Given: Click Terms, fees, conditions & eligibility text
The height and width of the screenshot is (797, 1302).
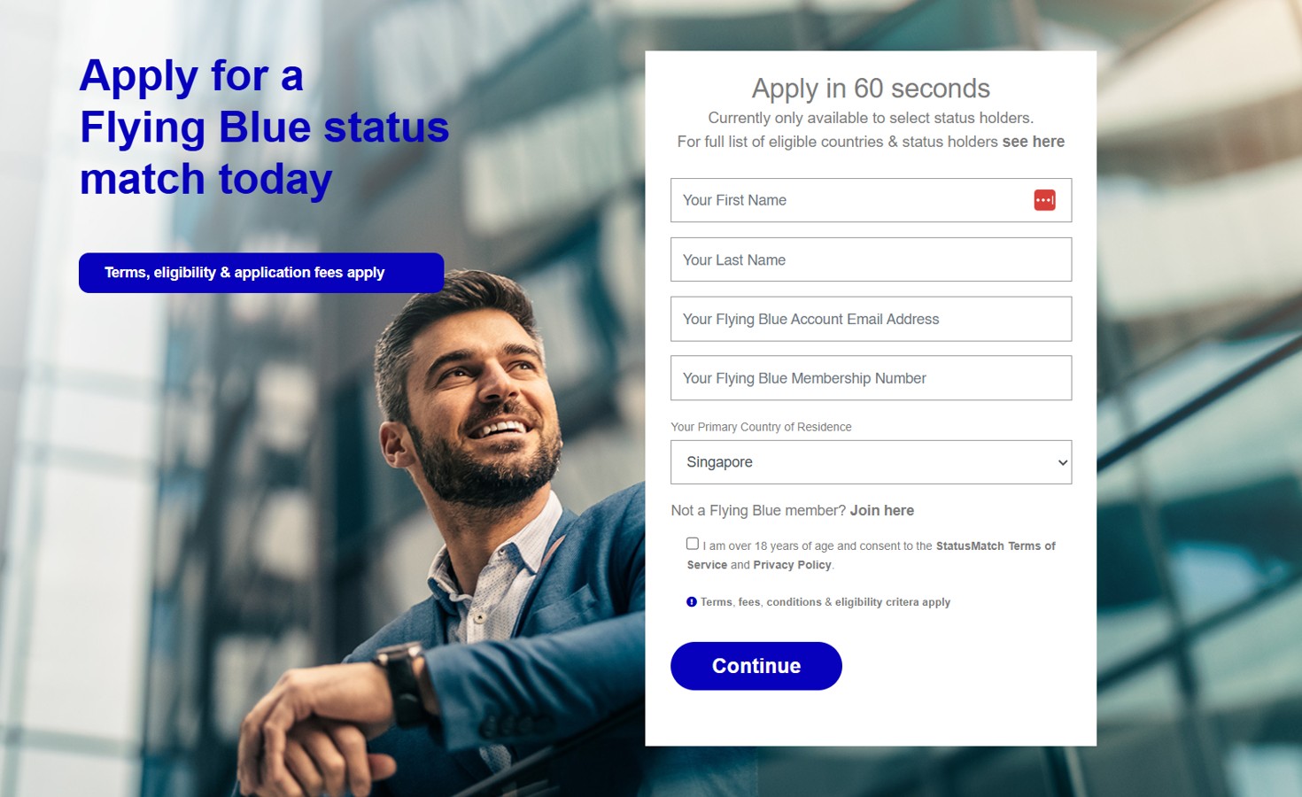Looking at the screenshot, I should (x=825, y=602).
